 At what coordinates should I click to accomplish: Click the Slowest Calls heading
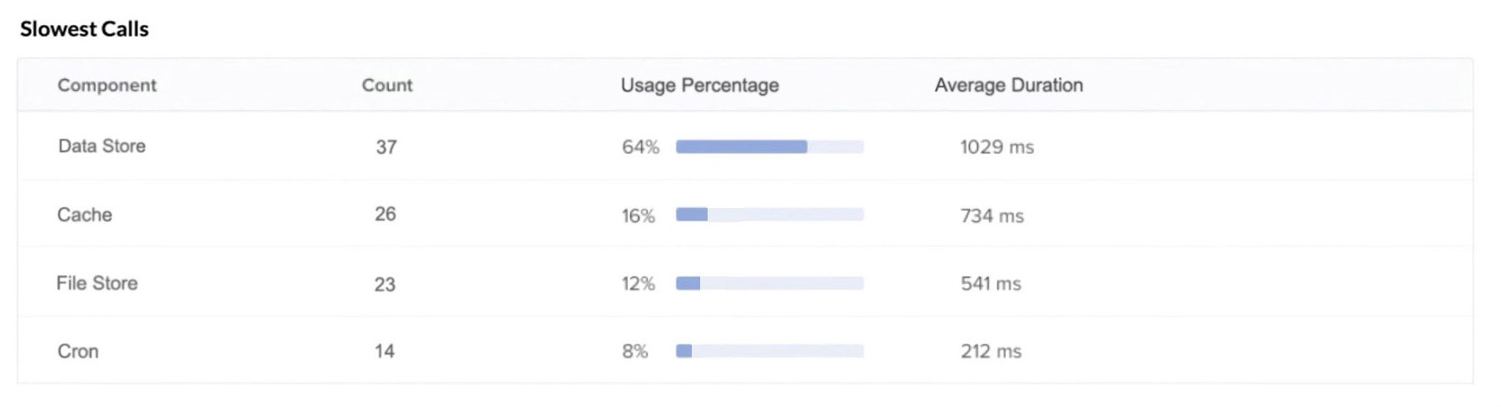[x=84, y=29]
